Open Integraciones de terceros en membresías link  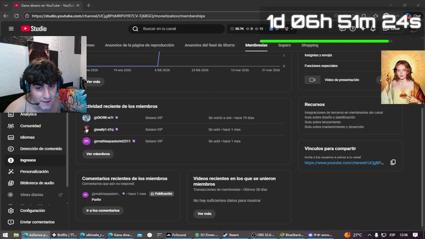tap(344, 113)
